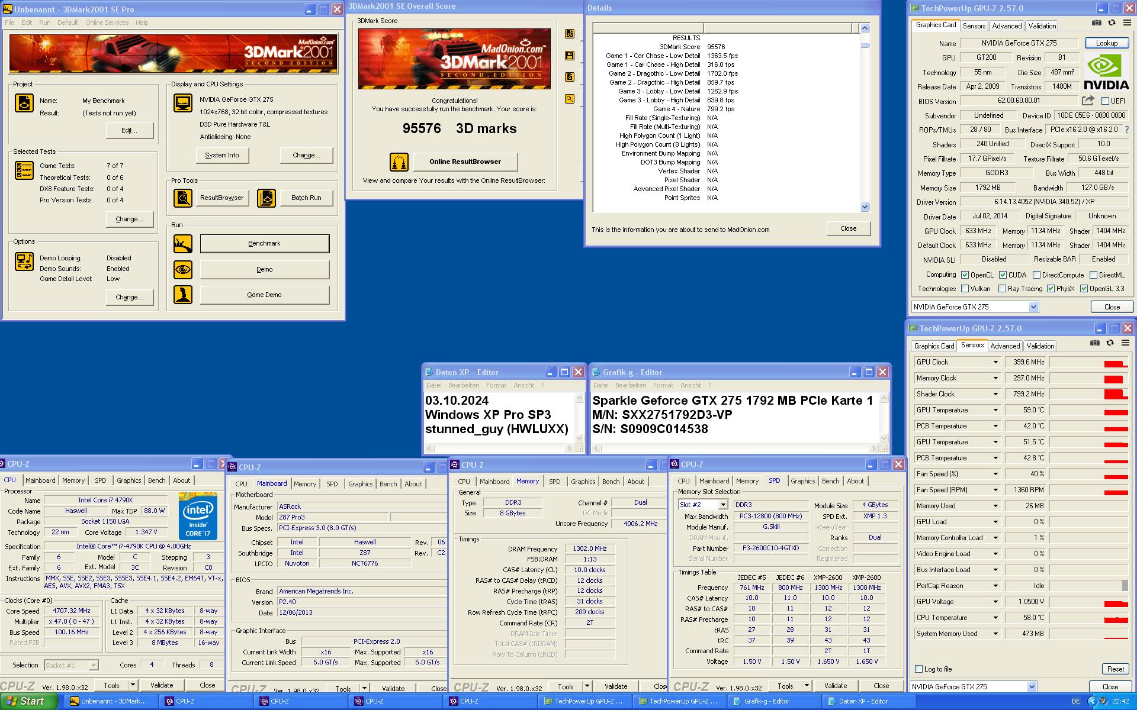Viewport: 1137px width, 710px height.
Task: Switch to Validation tab in GPU-Z Sensors window
Action: (x=1040, y=346)
